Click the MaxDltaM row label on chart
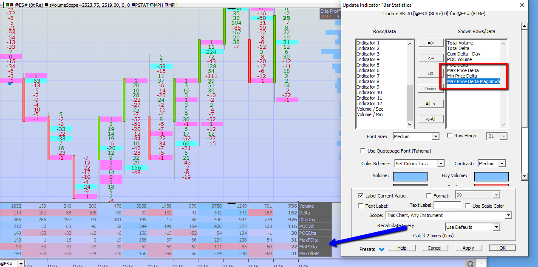The image size is (538, 267). (x=310, y=253)
